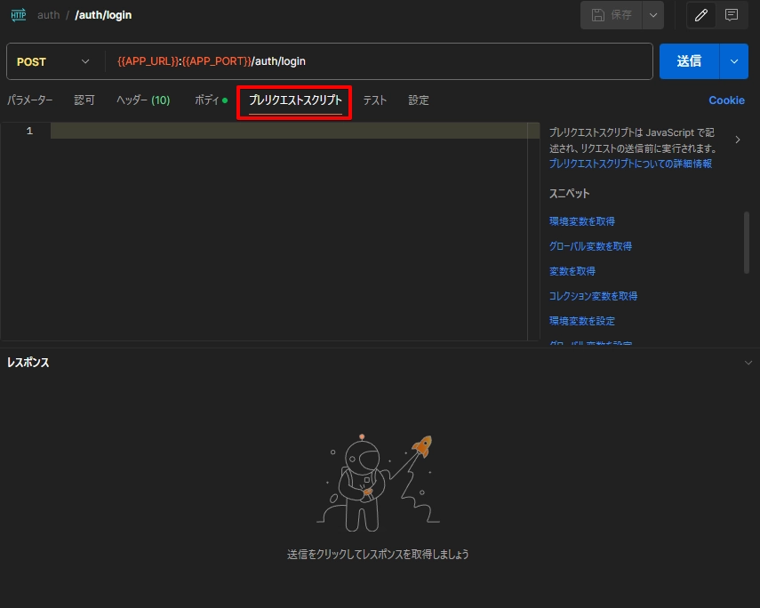Open プレリクエストスクリプトについての詳細情報 link
The image size is (760, 608).
tap(630, 164)
